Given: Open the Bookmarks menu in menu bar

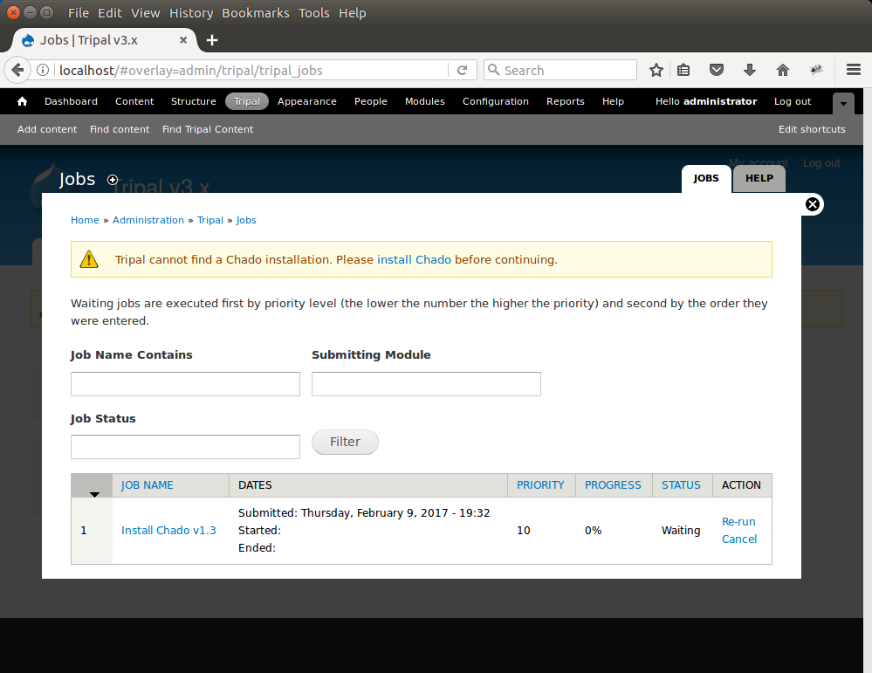Looking at the screenshot, I should [256, 13].
